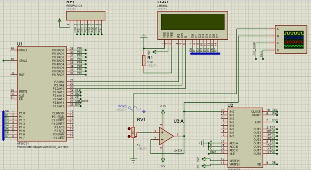Click the ground symbol below RV1

point(133,160)
